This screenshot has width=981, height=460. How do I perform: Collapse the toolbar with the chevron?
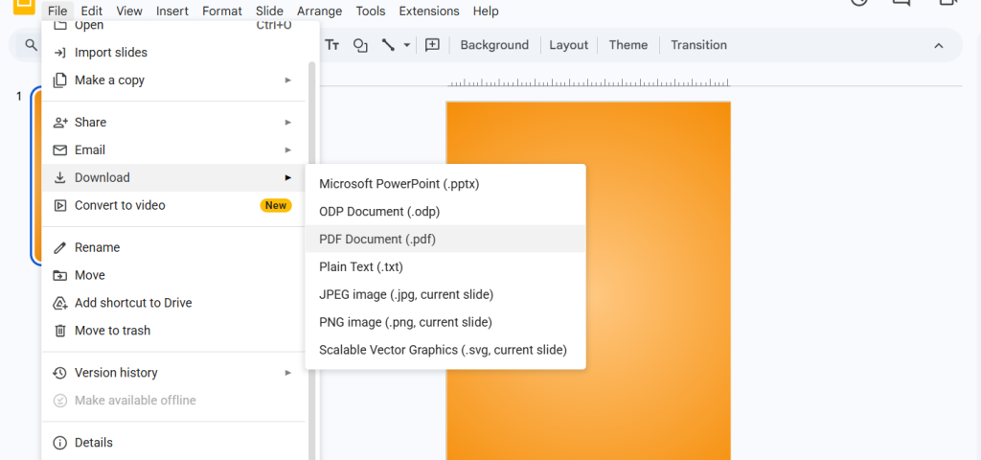(x=939, y=45)
